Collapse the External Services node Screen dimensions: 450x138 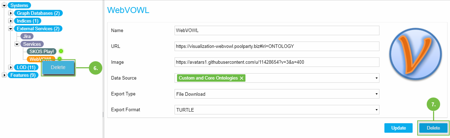(x=11, y=29)
